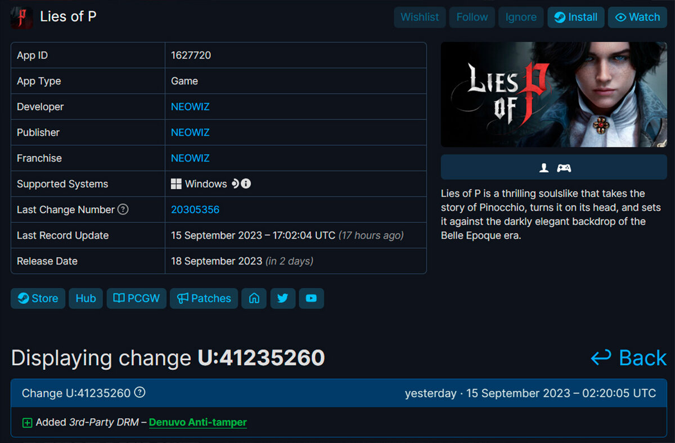The image size is (675, 443).
Task: Install the game via Steam
Action: (576, 17)
